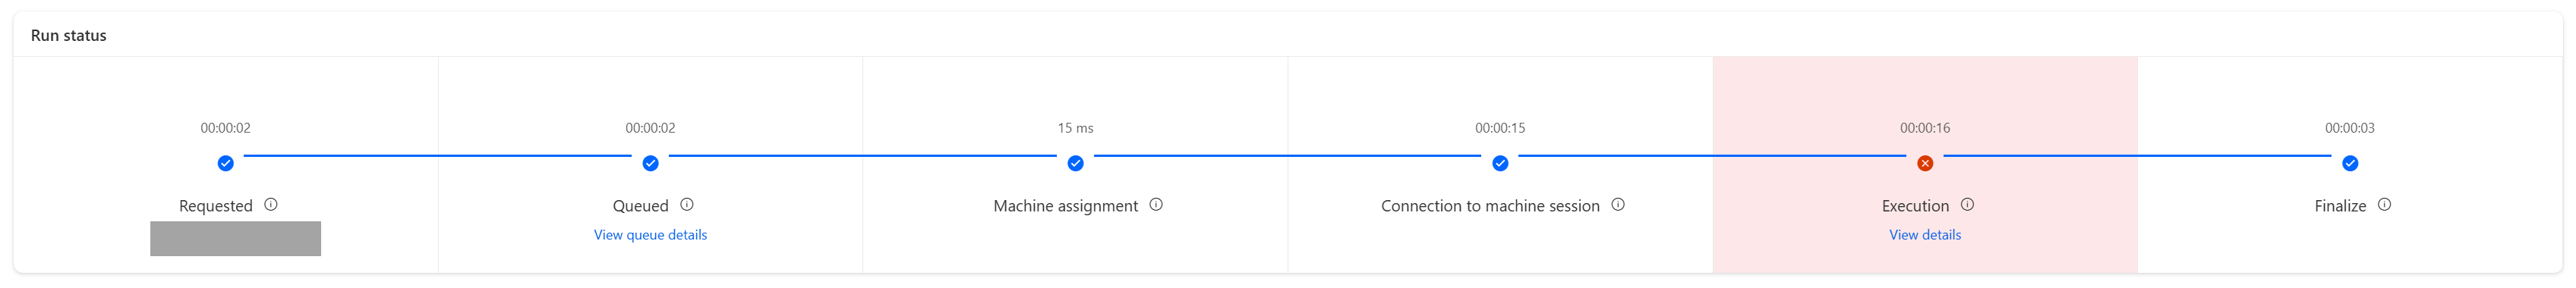The width and height of the screenshot is (2576, 288).
Task: Click the info icon next to Execution
Action: click(x=1967, y=204)
